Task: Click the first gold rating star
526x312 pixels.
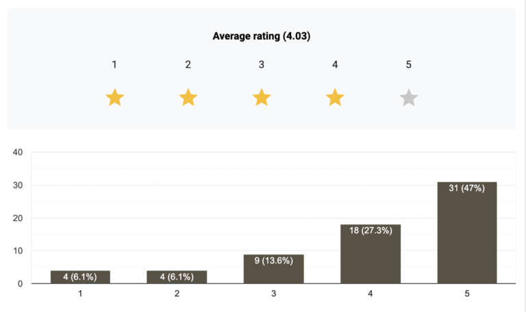Action: click(x=115, y=98)
